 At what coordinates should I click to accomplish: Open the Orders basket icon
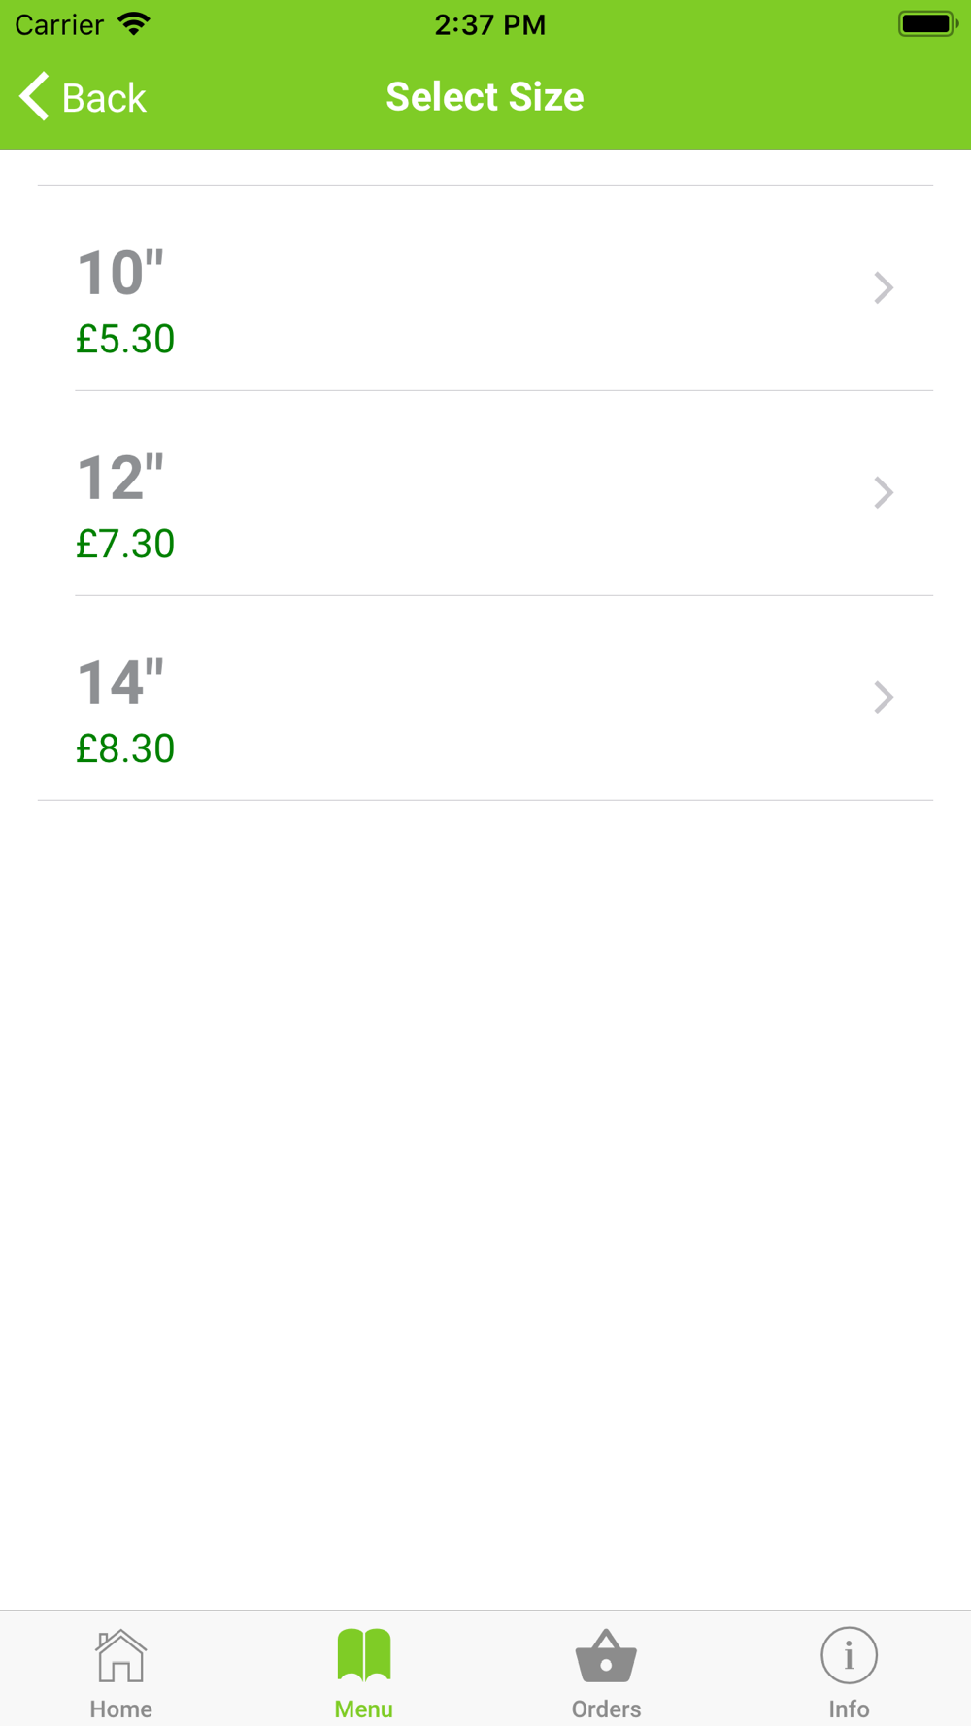coord(606,1655)
